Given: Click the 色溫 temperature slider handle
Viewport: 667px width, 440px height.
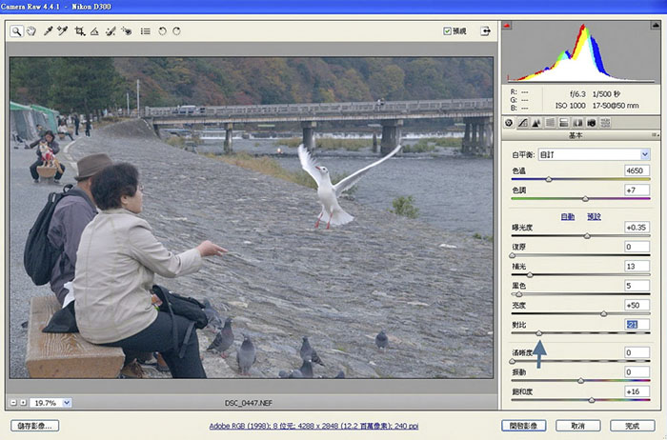Looking at the screenshot, I should point(548,178).
